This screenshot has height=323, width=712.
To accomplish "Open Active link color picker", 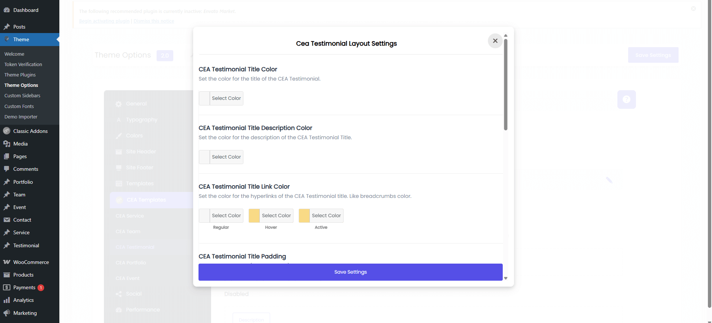I will pyautogui.click(x=304, y=216).
